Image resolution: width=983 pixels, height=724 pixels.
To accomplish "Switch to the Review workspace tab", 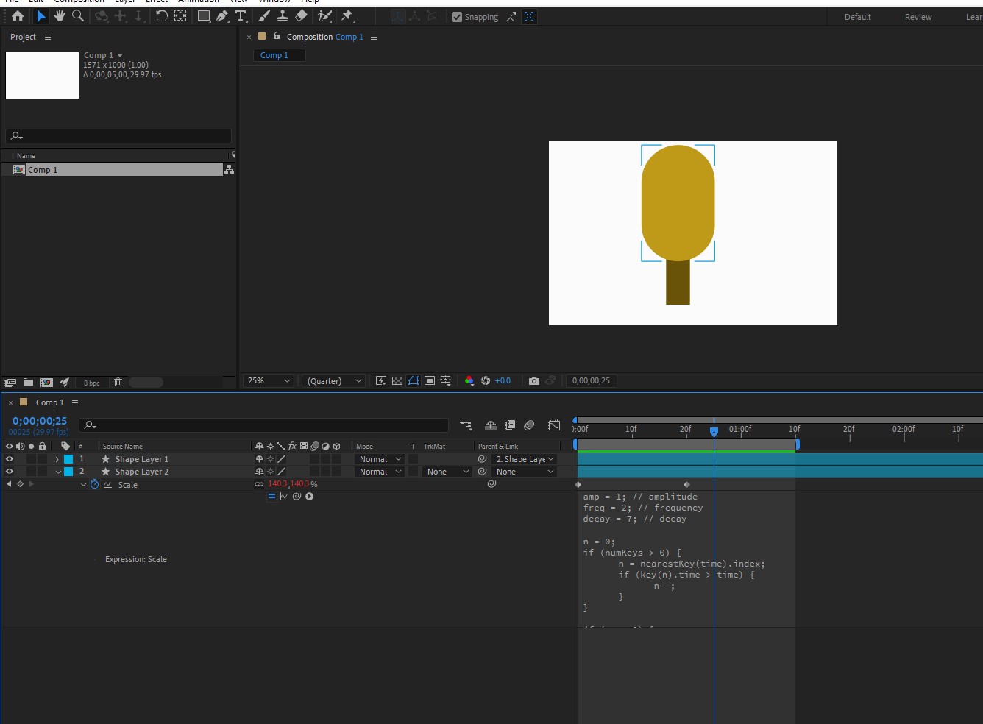I will coord(918,16).
